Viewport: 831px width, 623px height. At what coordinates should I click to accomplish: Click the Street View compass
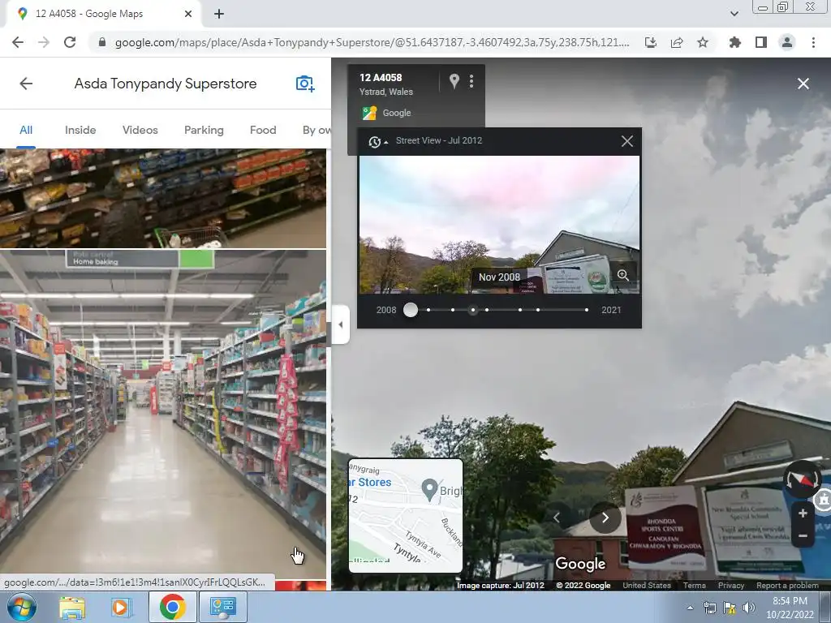pos(802,479)
